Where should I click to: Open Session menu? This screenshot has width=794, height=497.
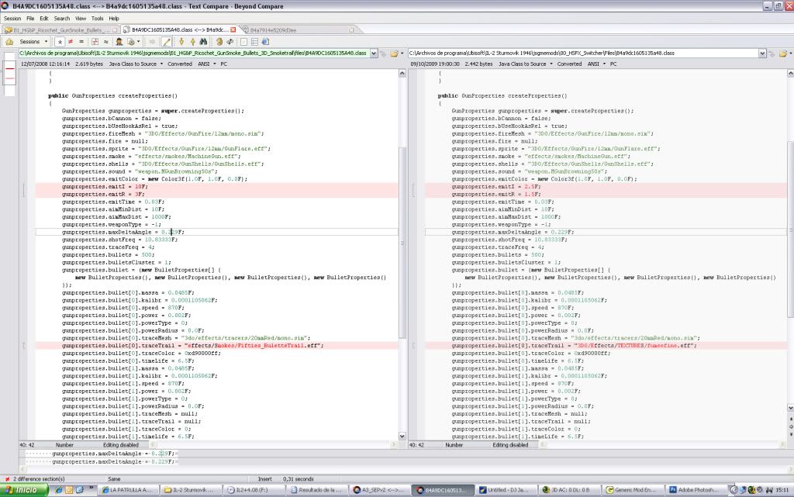(x=12, y=18)
